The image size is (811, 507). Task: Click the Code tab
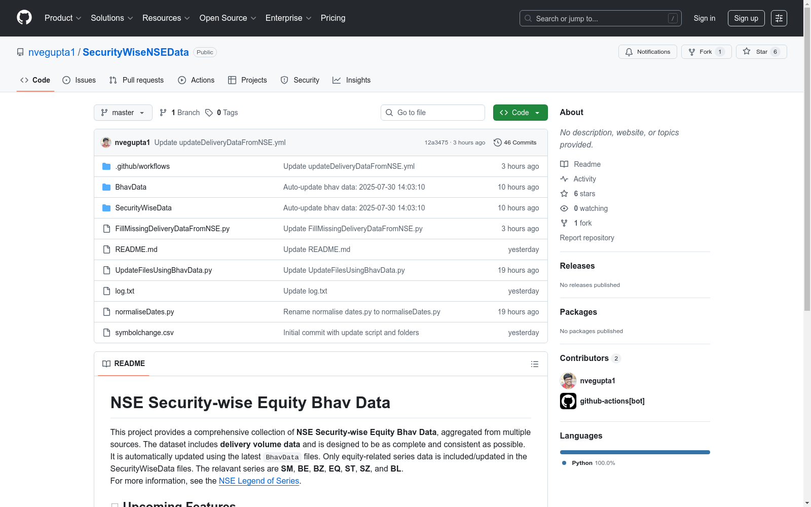[x=35, y=80]
